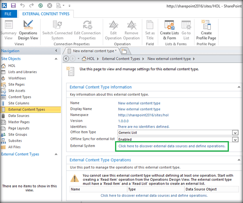Screen dimensions: 243x203
Task: Select the New external content type tab
Action: coord(92,51)
